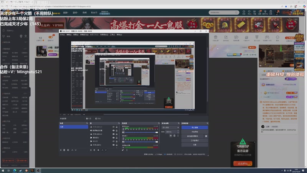Open File menu in OBS menu bar

pyautogui.click(x=62, y=35)
